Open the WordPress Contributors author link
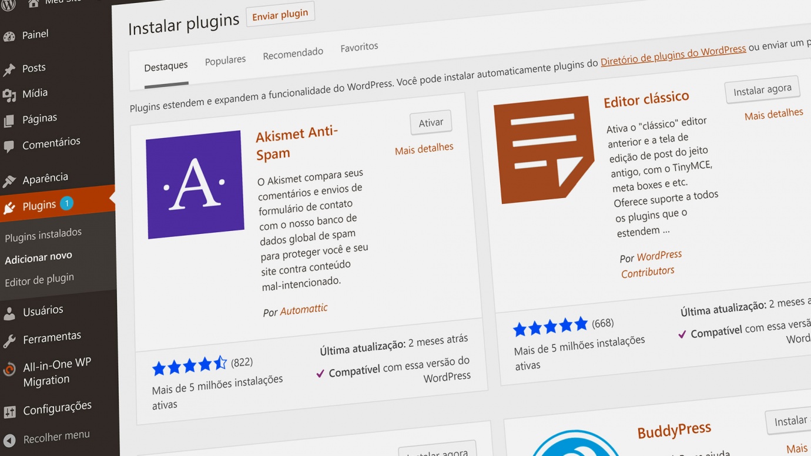The width and height of the screenshot is (811, 456). click(x=651, y=264)
